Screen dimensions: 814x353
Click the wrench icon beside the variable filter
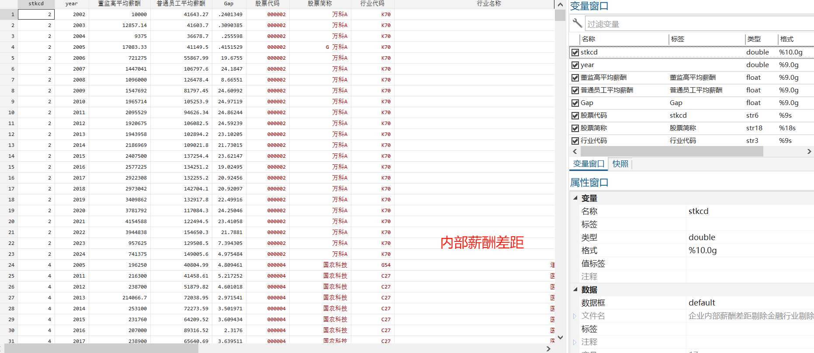click(577, 23)
